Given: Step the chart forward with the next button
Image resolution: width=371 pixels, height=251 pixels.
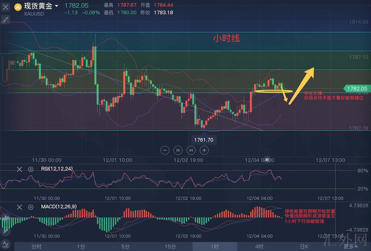Looking at the screenshot, I should pos(191,150).
